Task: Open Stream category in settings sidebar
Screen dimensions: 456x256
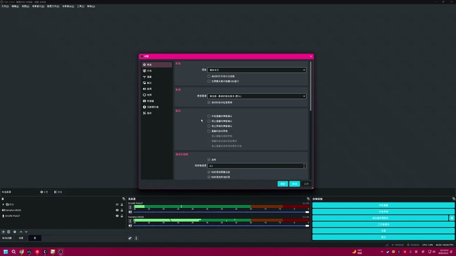Action: click(x=157, y=77)
